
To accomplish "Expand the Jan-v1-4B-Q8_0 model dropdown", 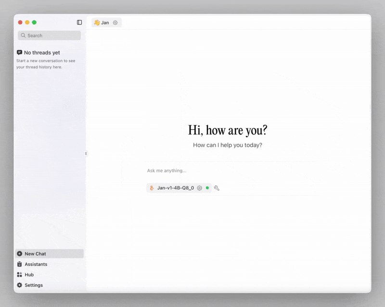I will pos(175,188).
